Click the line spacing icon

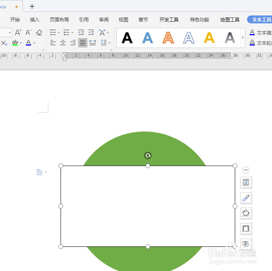(x=104, y=42)
